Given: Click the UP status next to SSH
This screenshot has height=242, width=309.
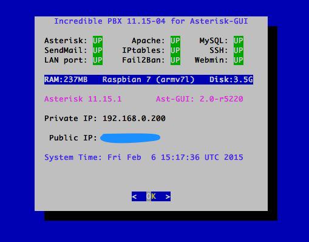Looking at the screenshot, I should [239, 50].
